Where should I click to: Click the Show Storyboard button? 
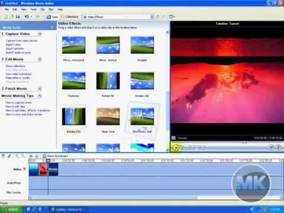(56, 156)
